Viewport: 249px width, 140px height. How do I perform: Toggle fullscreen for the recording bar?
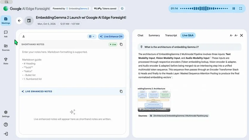pyautogui.click(x=241, y=8)
